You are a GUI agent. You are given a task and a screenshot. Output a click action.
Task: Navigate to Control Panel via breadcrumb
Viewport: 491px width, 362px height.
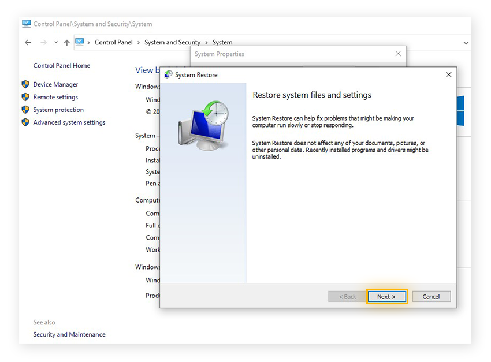113,42
